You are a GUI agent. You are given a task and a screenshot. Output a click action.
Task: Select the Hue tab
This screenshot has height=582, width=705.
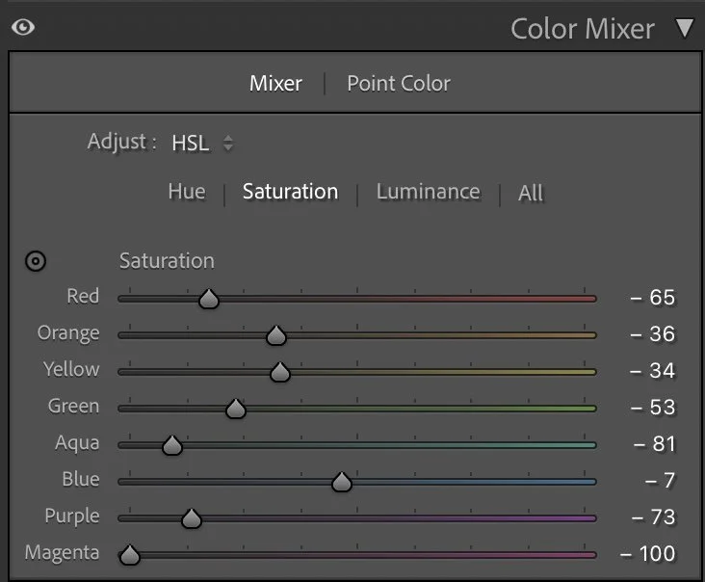tap(187, 192)
